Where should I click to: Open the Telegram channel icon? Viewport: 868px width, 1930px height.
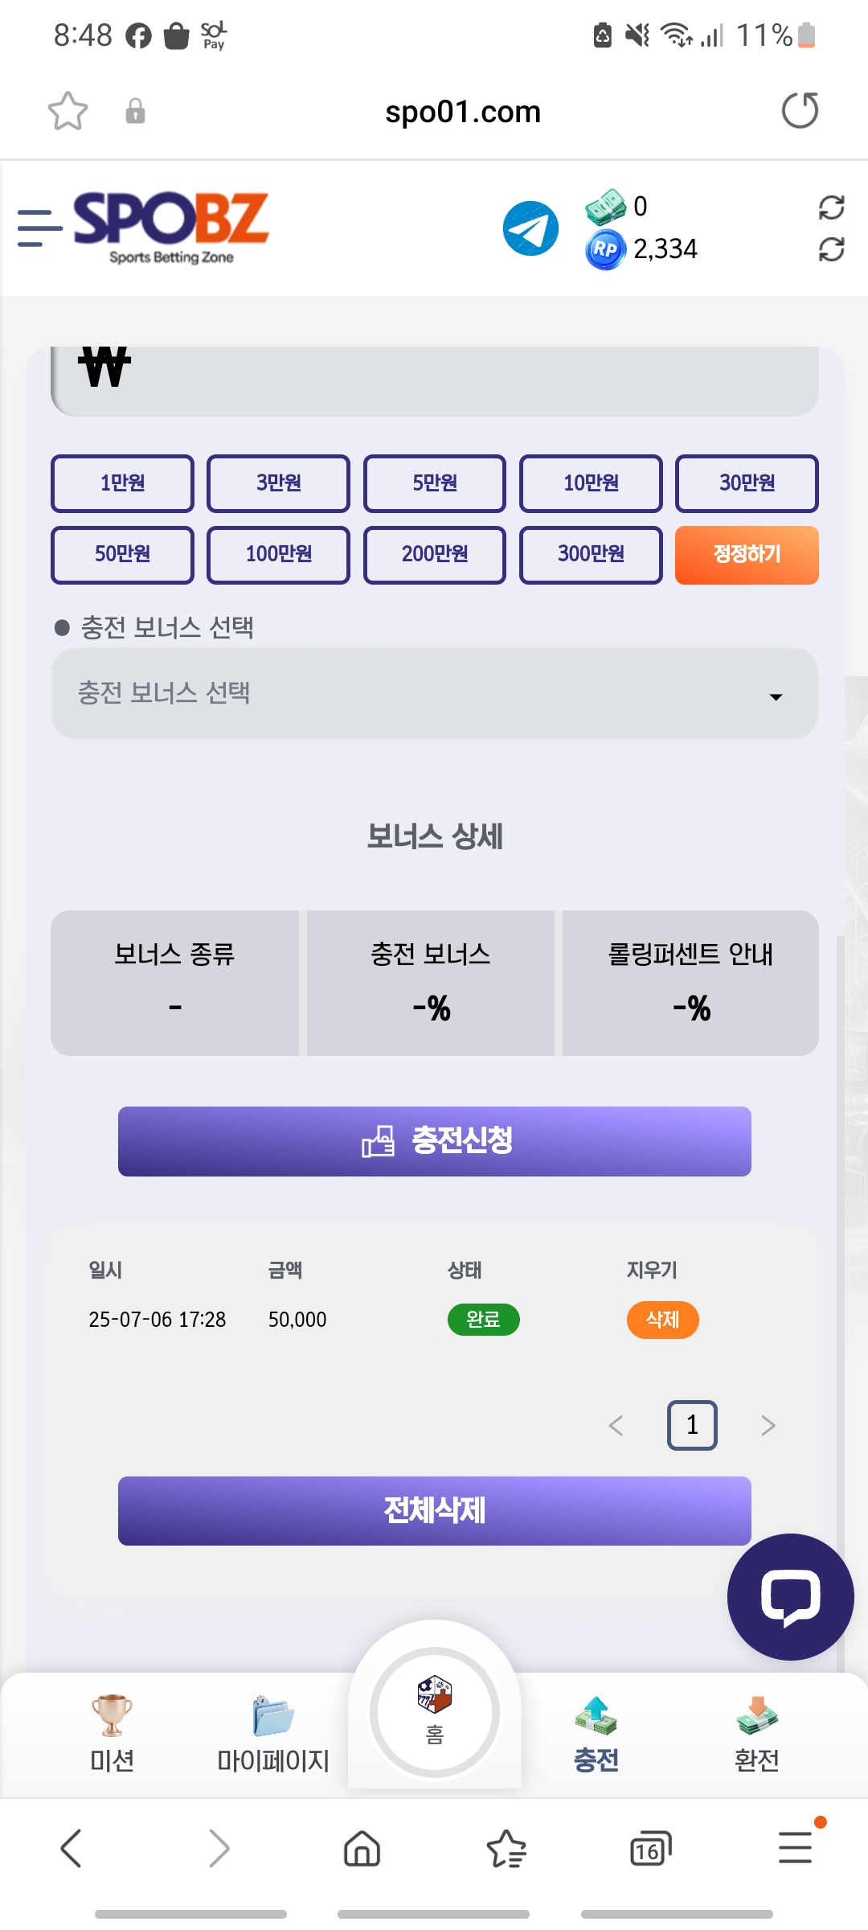tap(530, 228)
